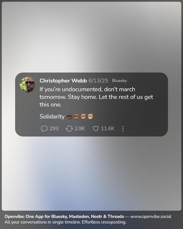Click the reply speech bubble icon
The width and height of the screenshot is (183, 229).
44,129
